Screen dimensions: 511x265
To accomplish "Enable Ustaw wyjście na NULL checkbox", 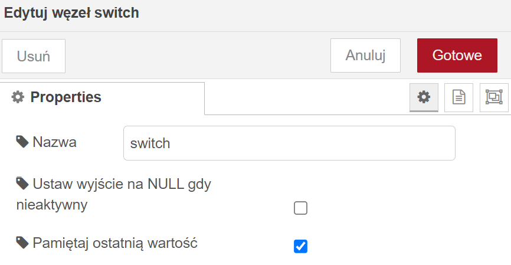I will (x=300, y=208).
